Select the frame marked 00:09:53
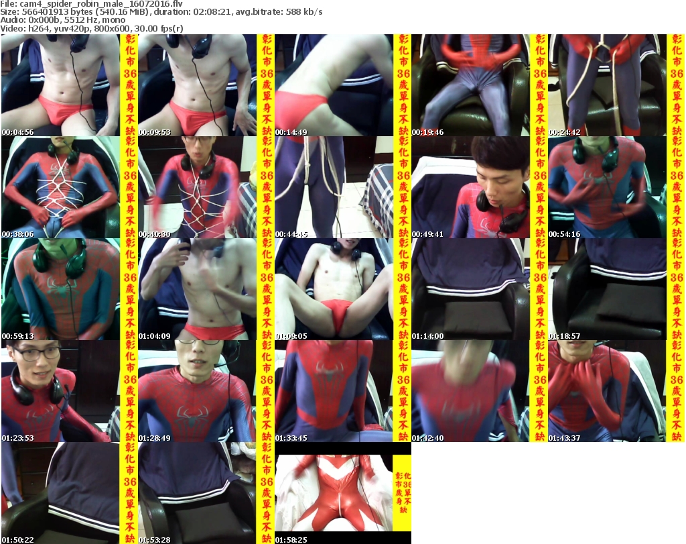This screenshot has width=686, height=544. [206, 85]
